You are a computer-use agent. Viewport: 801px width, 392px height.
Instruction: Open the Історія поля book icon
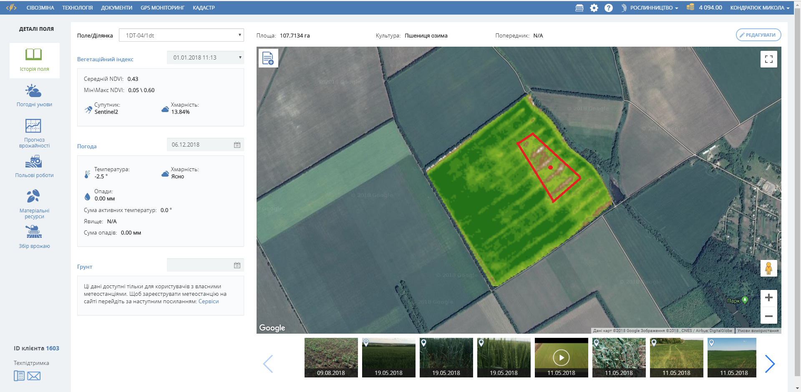coord(34,55)
